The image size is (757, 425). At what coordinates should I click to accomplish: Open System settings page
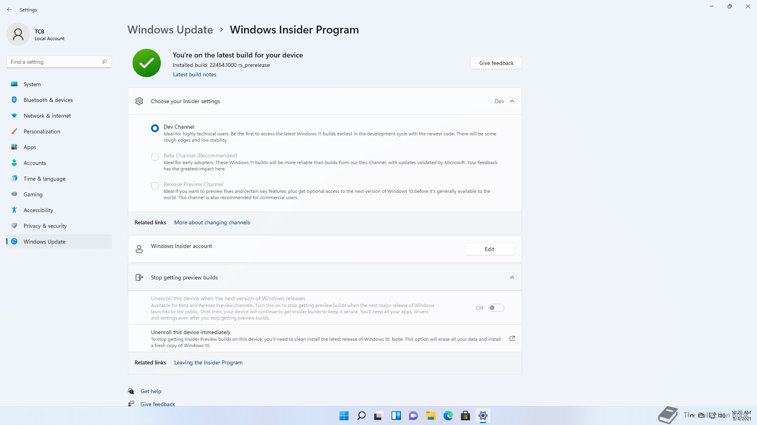(59, 84)
